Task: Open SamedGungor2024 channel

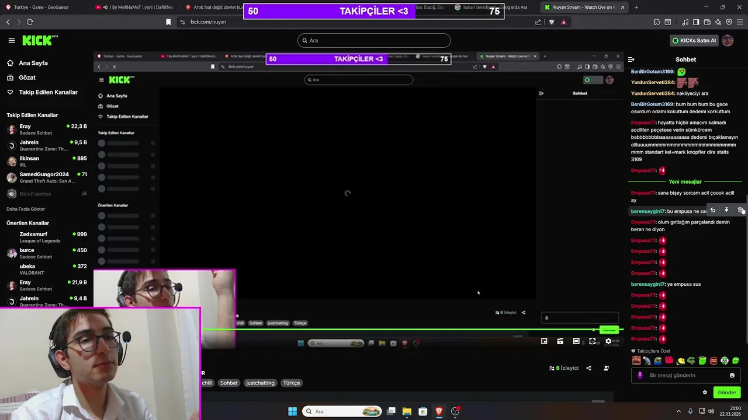Action: [x=47, y=177]
